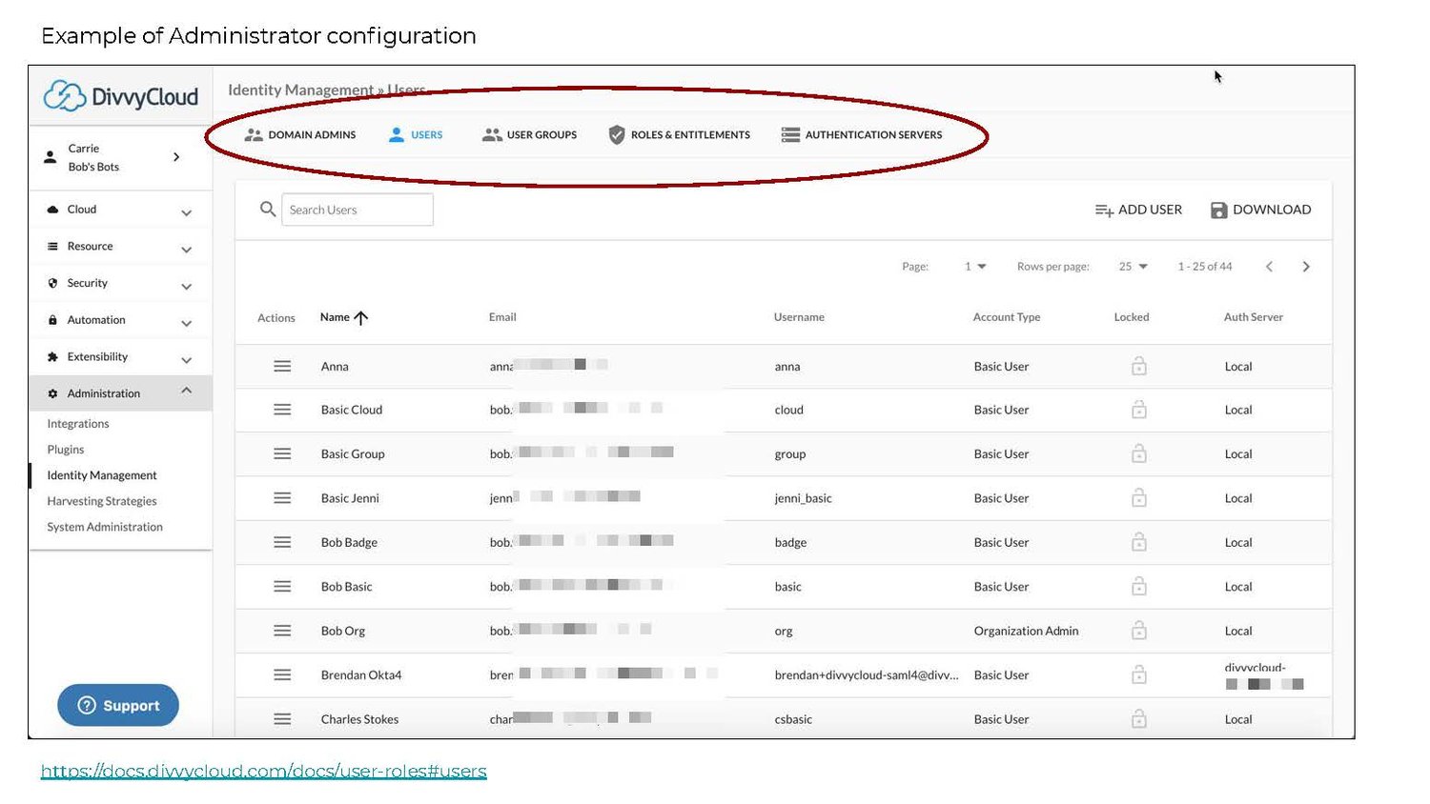Download the users list
The height and width of the screenshot is (804, 1430).
(1260, 210)
